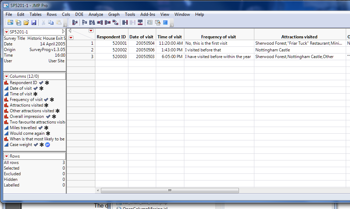Click the left-pointing triangle at the data grid corner

point(70,31)
